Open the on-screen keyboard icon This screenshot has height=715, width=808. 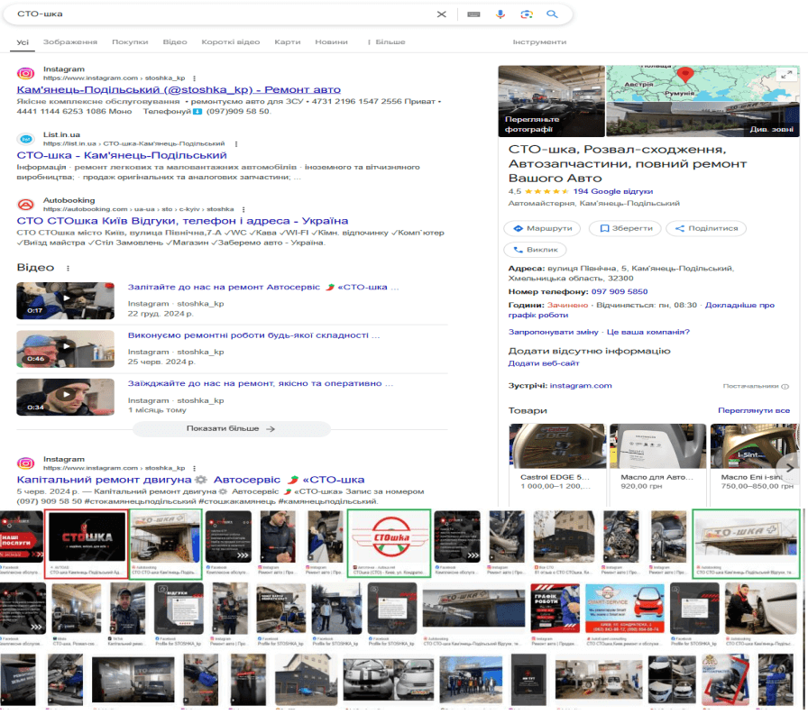[473, 14]
